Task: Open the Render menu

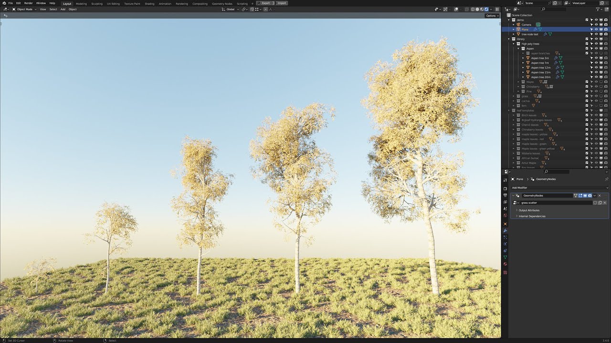Action: (x=29, y=3)
